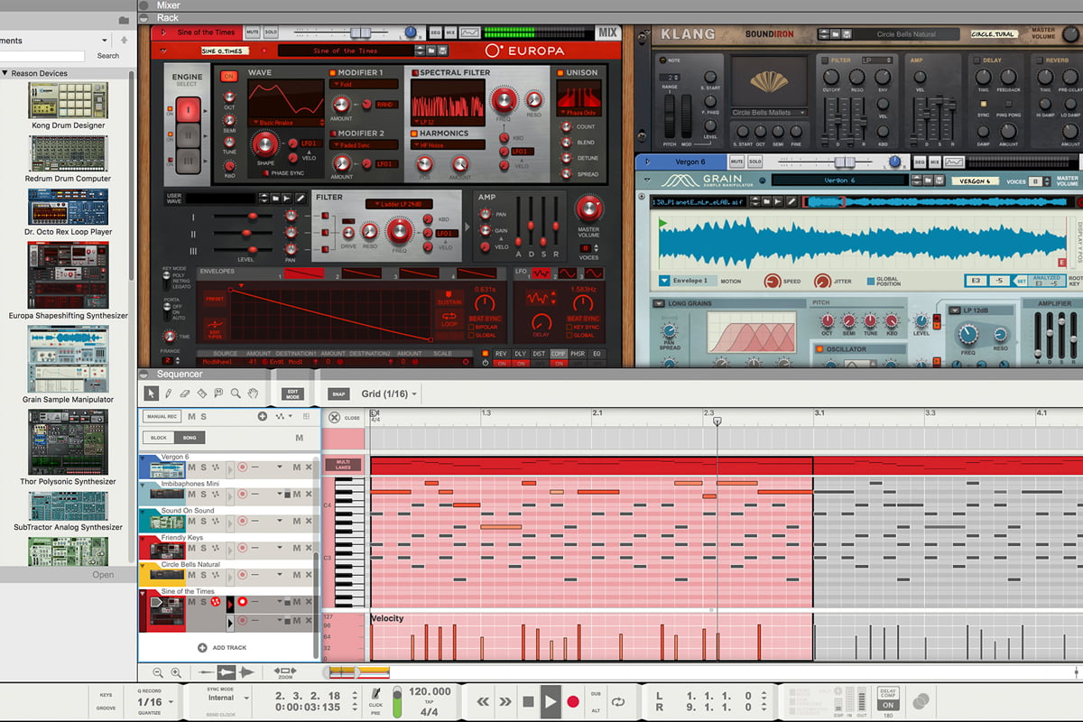Switch to Block mode
1083x722 pixels.
point(159,438)
